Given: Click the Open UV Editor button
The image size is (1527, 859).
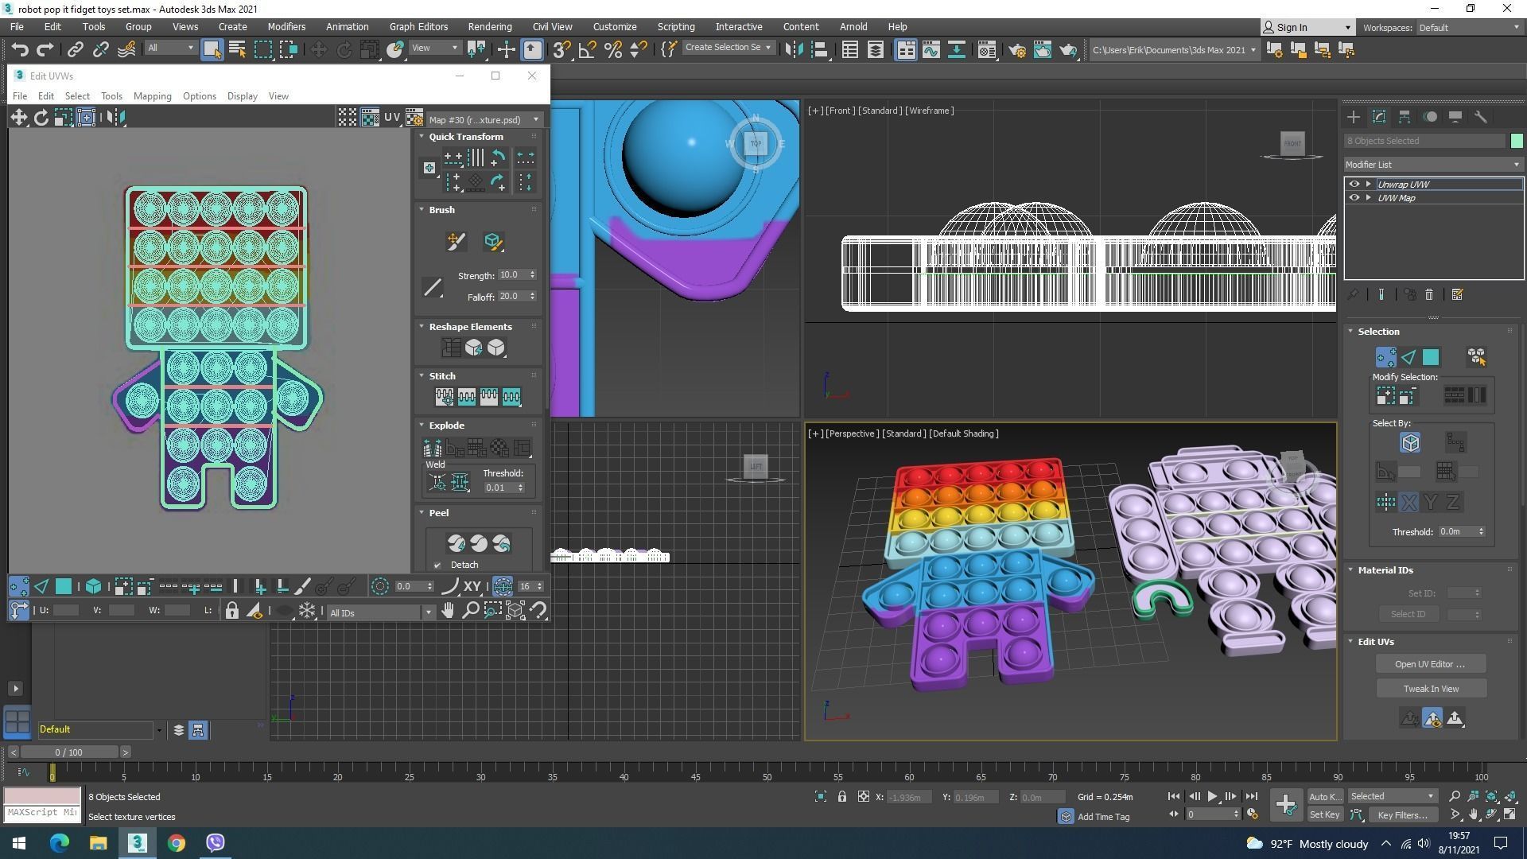Looking at the screenshot, I should click(1429, 664).
